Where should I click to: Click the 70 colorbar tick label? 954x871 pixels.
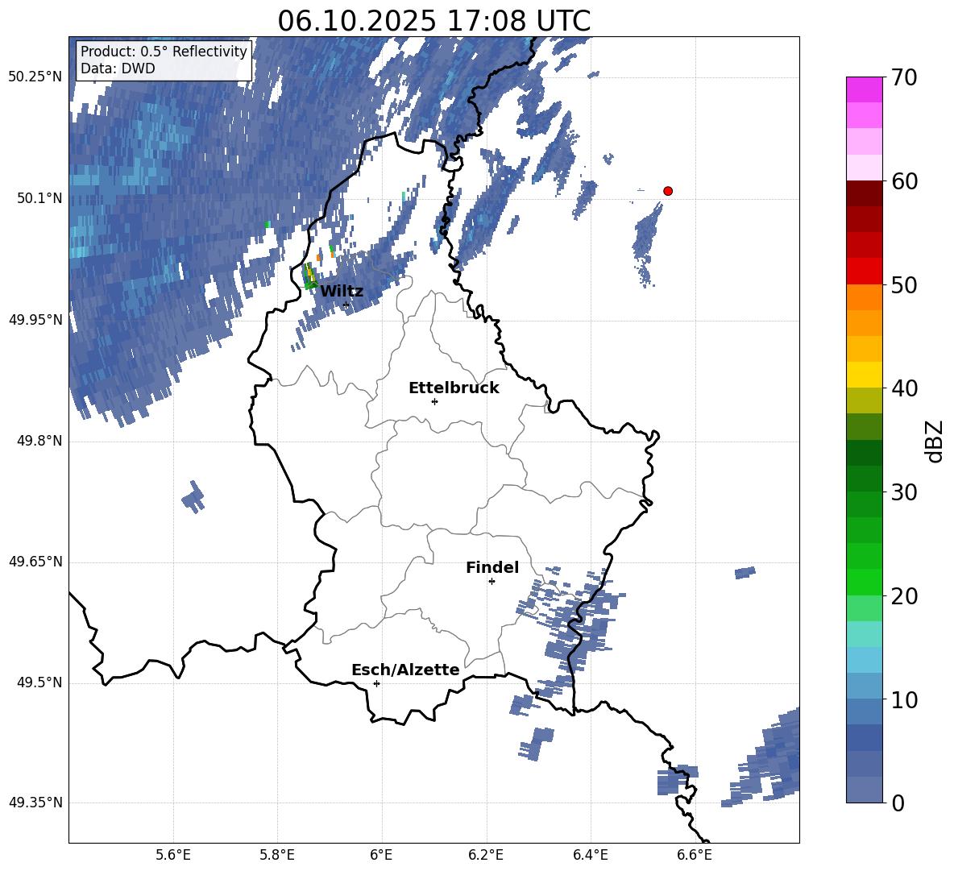904,77
